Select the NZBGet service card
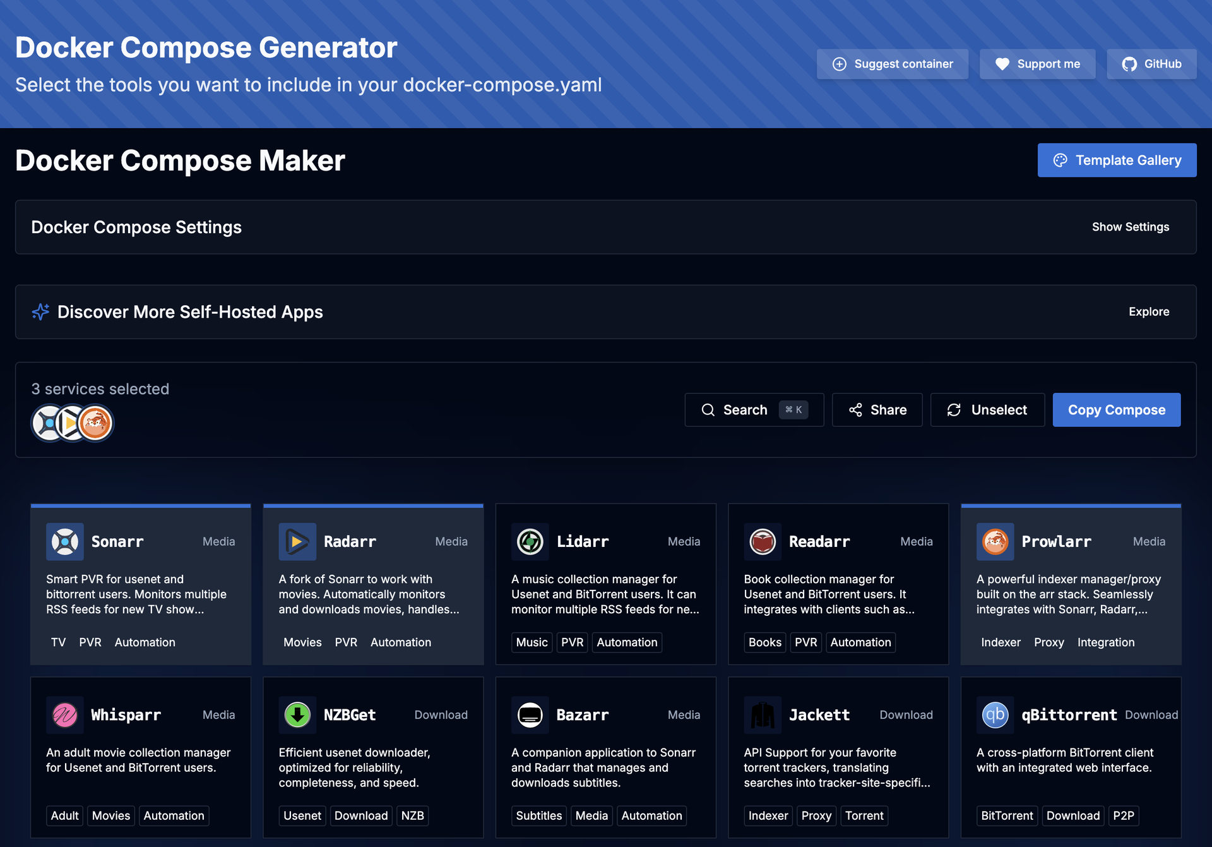This screenshot has width=1212, height=847. coord(373,757)
